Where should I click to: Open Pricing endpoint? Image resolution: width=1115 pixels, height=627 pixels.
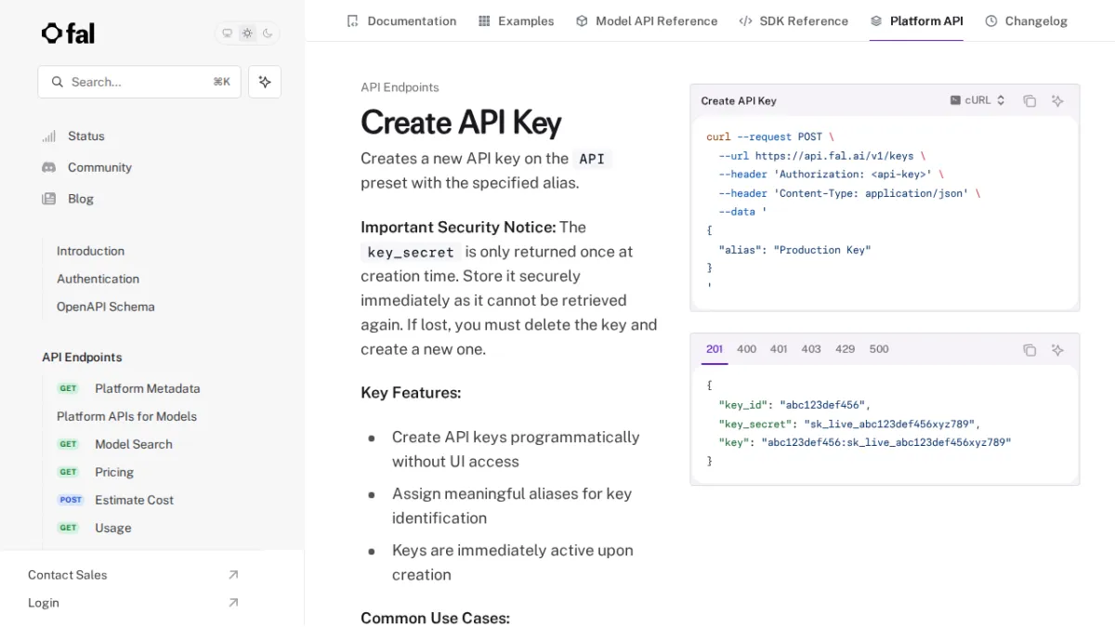coord(113,472)
